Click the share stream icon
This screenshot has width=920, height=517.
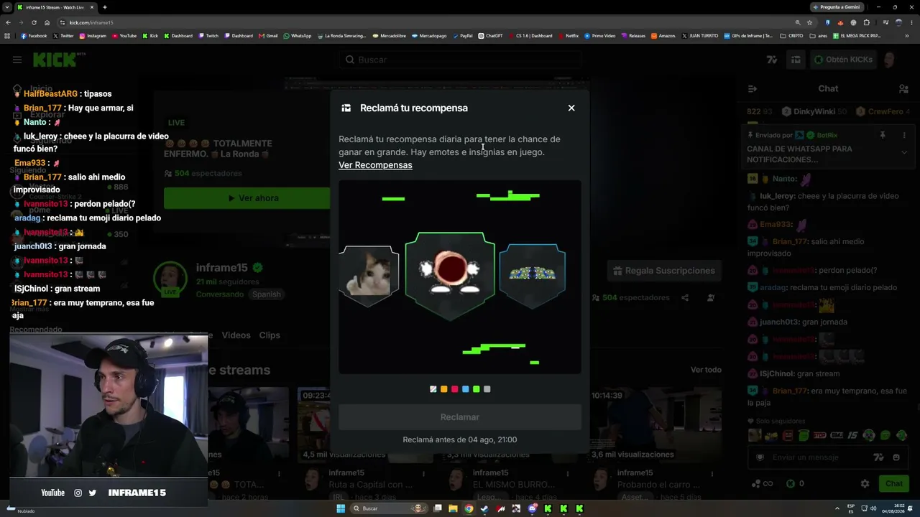pyautogui.click(x=685, y=298)
